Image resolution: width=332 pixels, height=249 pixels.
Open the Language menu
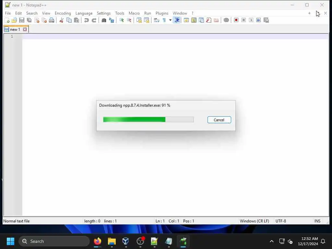(x=84, y=13)
